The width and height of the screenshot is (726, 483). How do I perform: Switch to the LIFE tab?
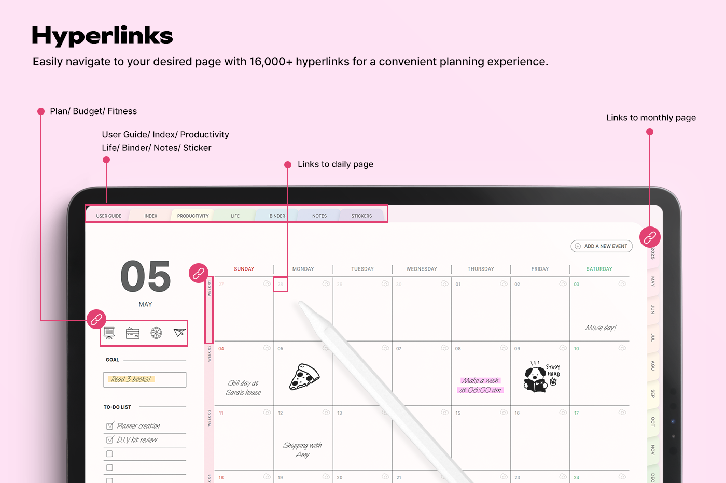235,216
